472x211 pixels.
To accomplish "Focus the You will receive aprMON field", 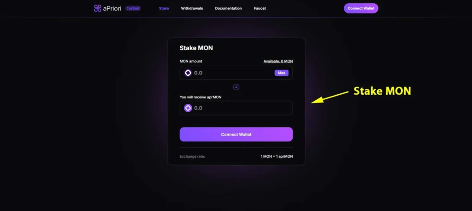I will (236, 108).
